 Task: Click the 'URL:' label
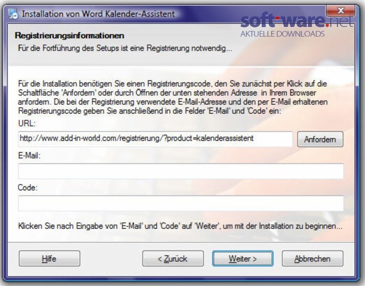click(27, 124)
